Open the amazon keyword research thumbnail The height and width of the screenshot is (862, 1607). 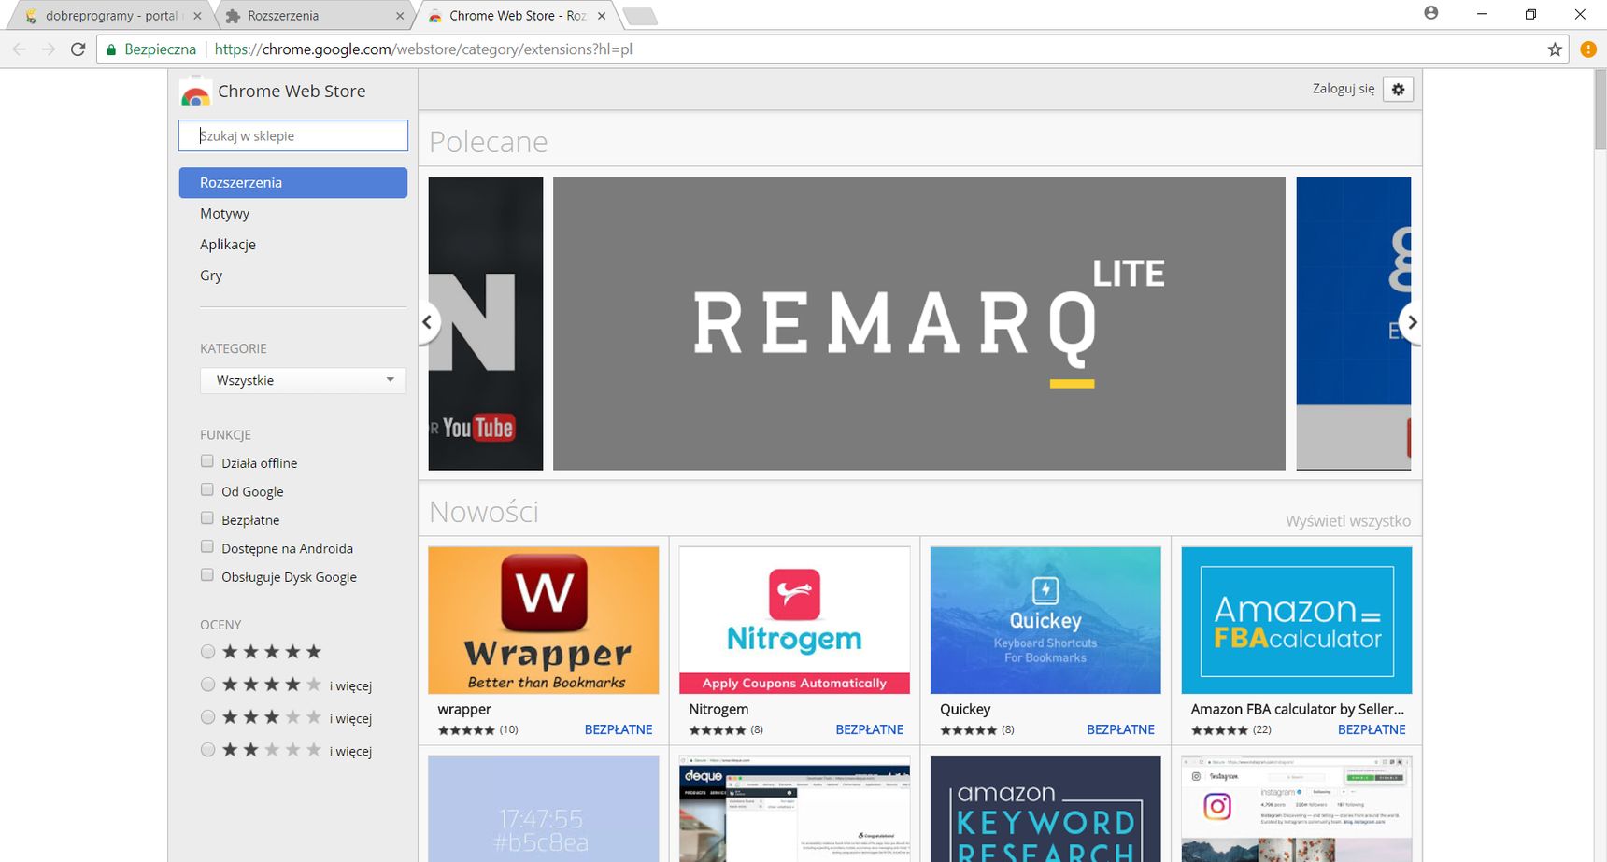pyautogui.click(x=1045, y=809)
